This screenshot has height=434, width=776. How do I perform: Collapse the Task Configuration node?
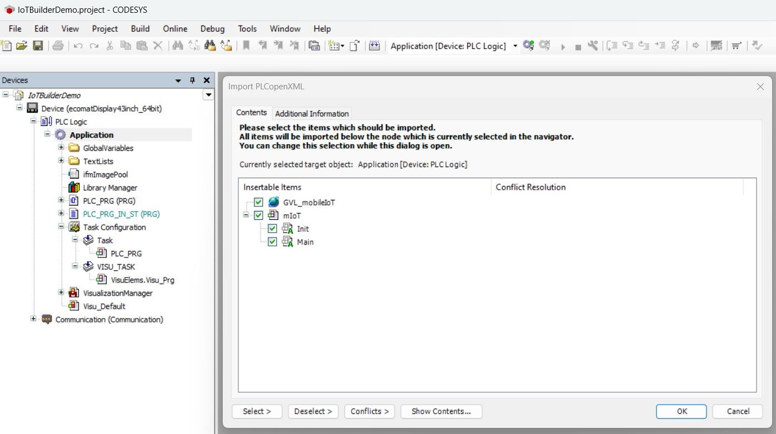pos(61,227)
